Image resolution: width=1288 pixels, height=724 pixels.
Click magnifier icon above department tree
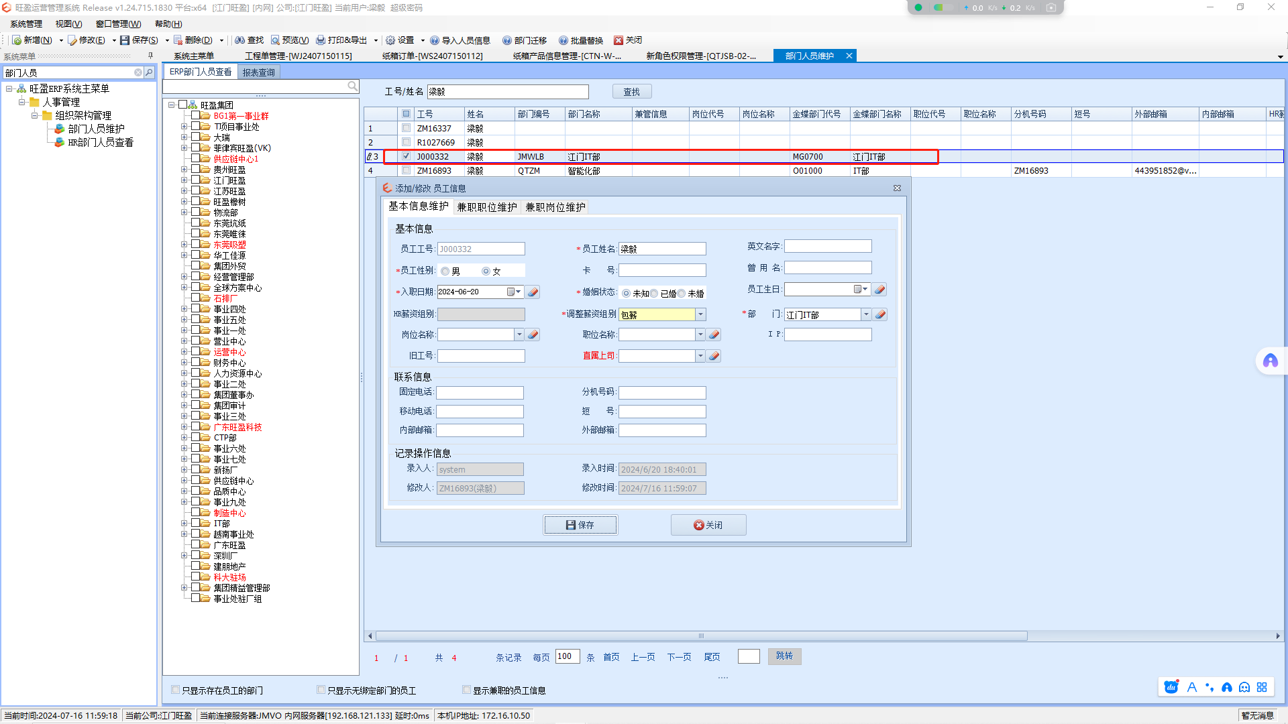tap(352, 86)
